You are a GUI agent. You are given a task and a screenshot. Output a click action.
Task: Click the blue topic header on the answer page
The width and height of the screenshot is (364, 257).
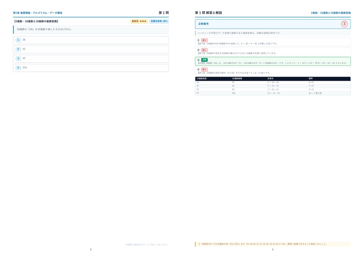point(331,13)
